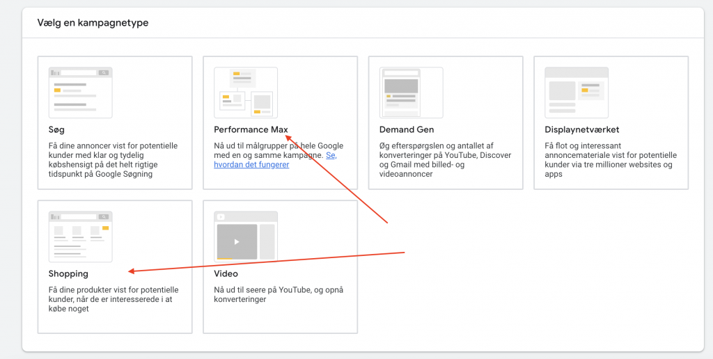713x359 pixels.
Task: Click the Demand Gen illustration icon
Action: (411, 93)
